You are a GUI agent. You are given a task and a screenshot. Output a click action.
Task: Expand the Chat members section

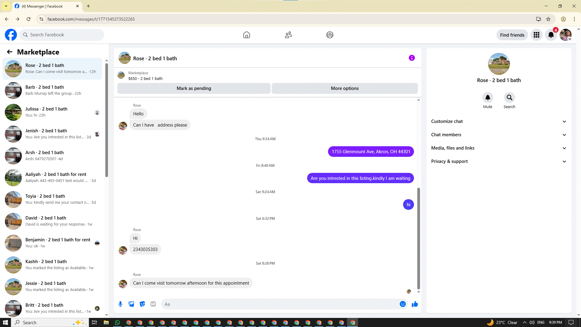(499, 135)
